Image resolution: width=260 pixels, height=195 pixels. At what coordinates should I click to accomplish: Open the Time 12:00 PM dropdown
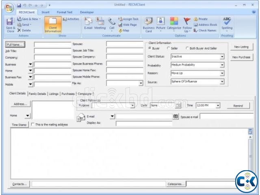[x=218, y=106]
